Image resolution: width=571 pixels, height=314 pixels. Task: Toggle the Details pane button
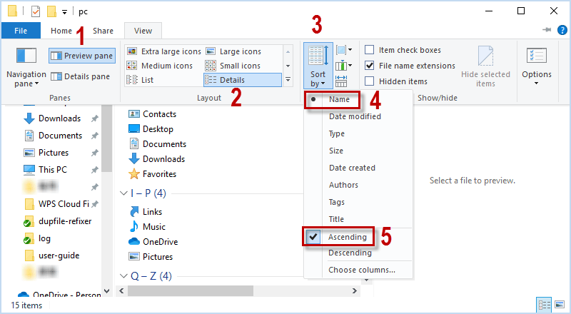point(80,76)
